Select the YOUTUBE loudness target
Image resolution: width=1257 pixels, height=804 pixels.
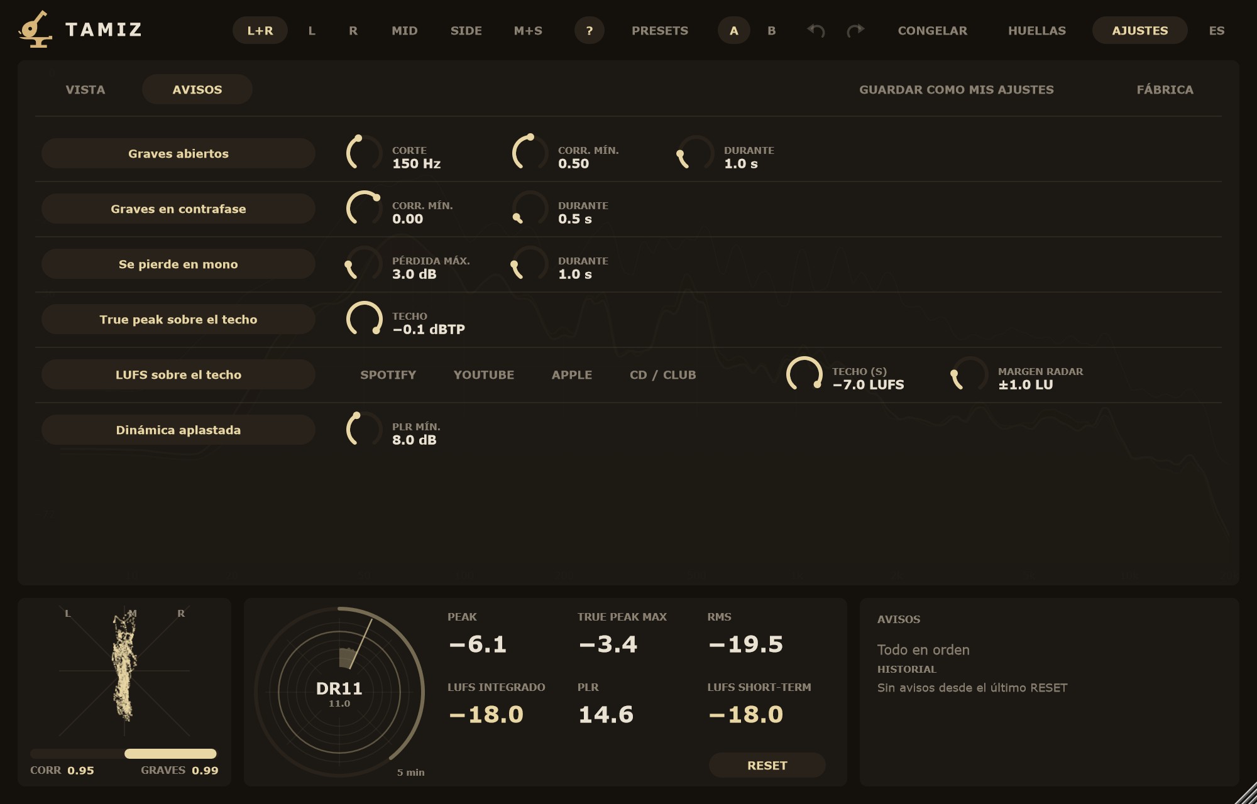pos(484,374)
